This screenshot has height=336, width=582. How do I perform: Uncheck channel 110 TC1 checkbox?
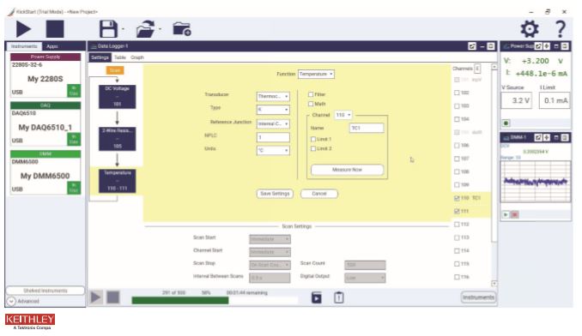coord(457,198)
